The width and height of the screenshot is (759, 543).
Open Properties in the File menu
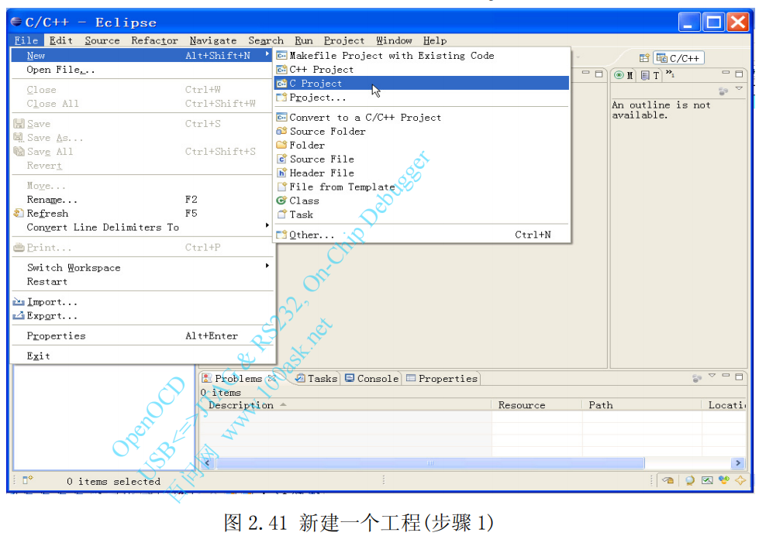[143, 335]
